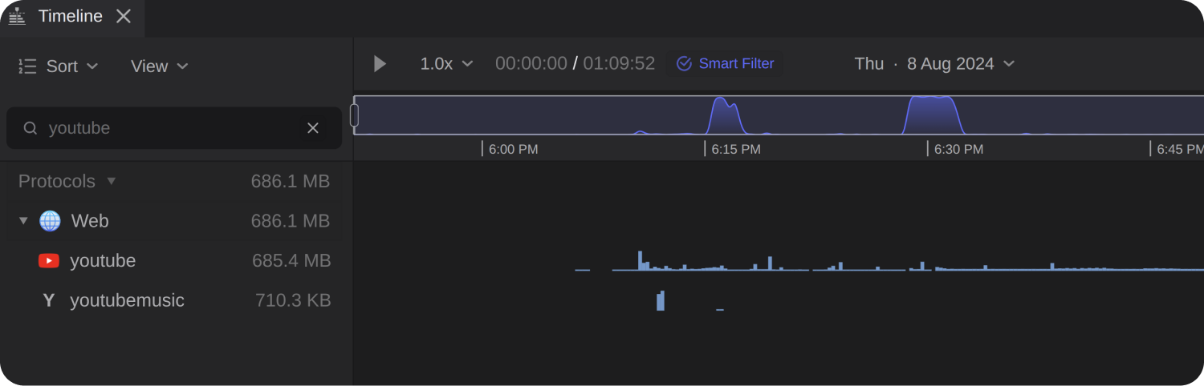
Task: Open the Sort dropdown chevron
Action: tap(92, 66)
